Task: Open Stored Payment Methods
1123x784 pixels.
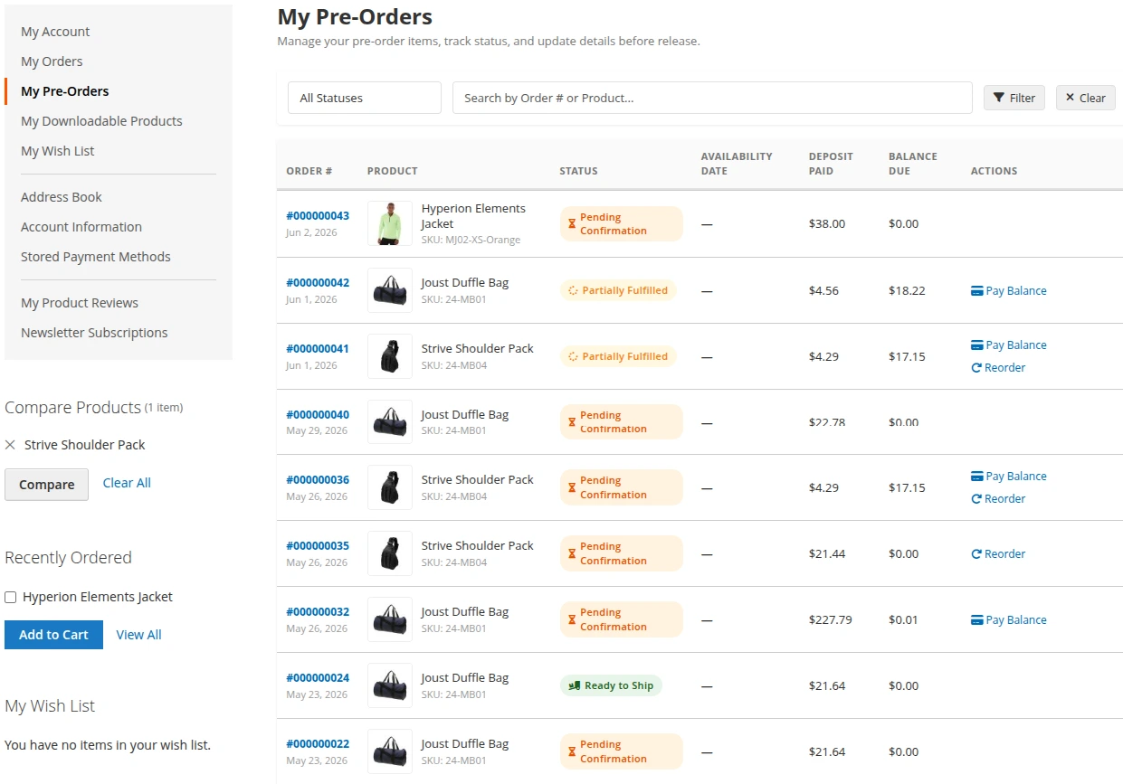Action: click(x=96, y=257)
